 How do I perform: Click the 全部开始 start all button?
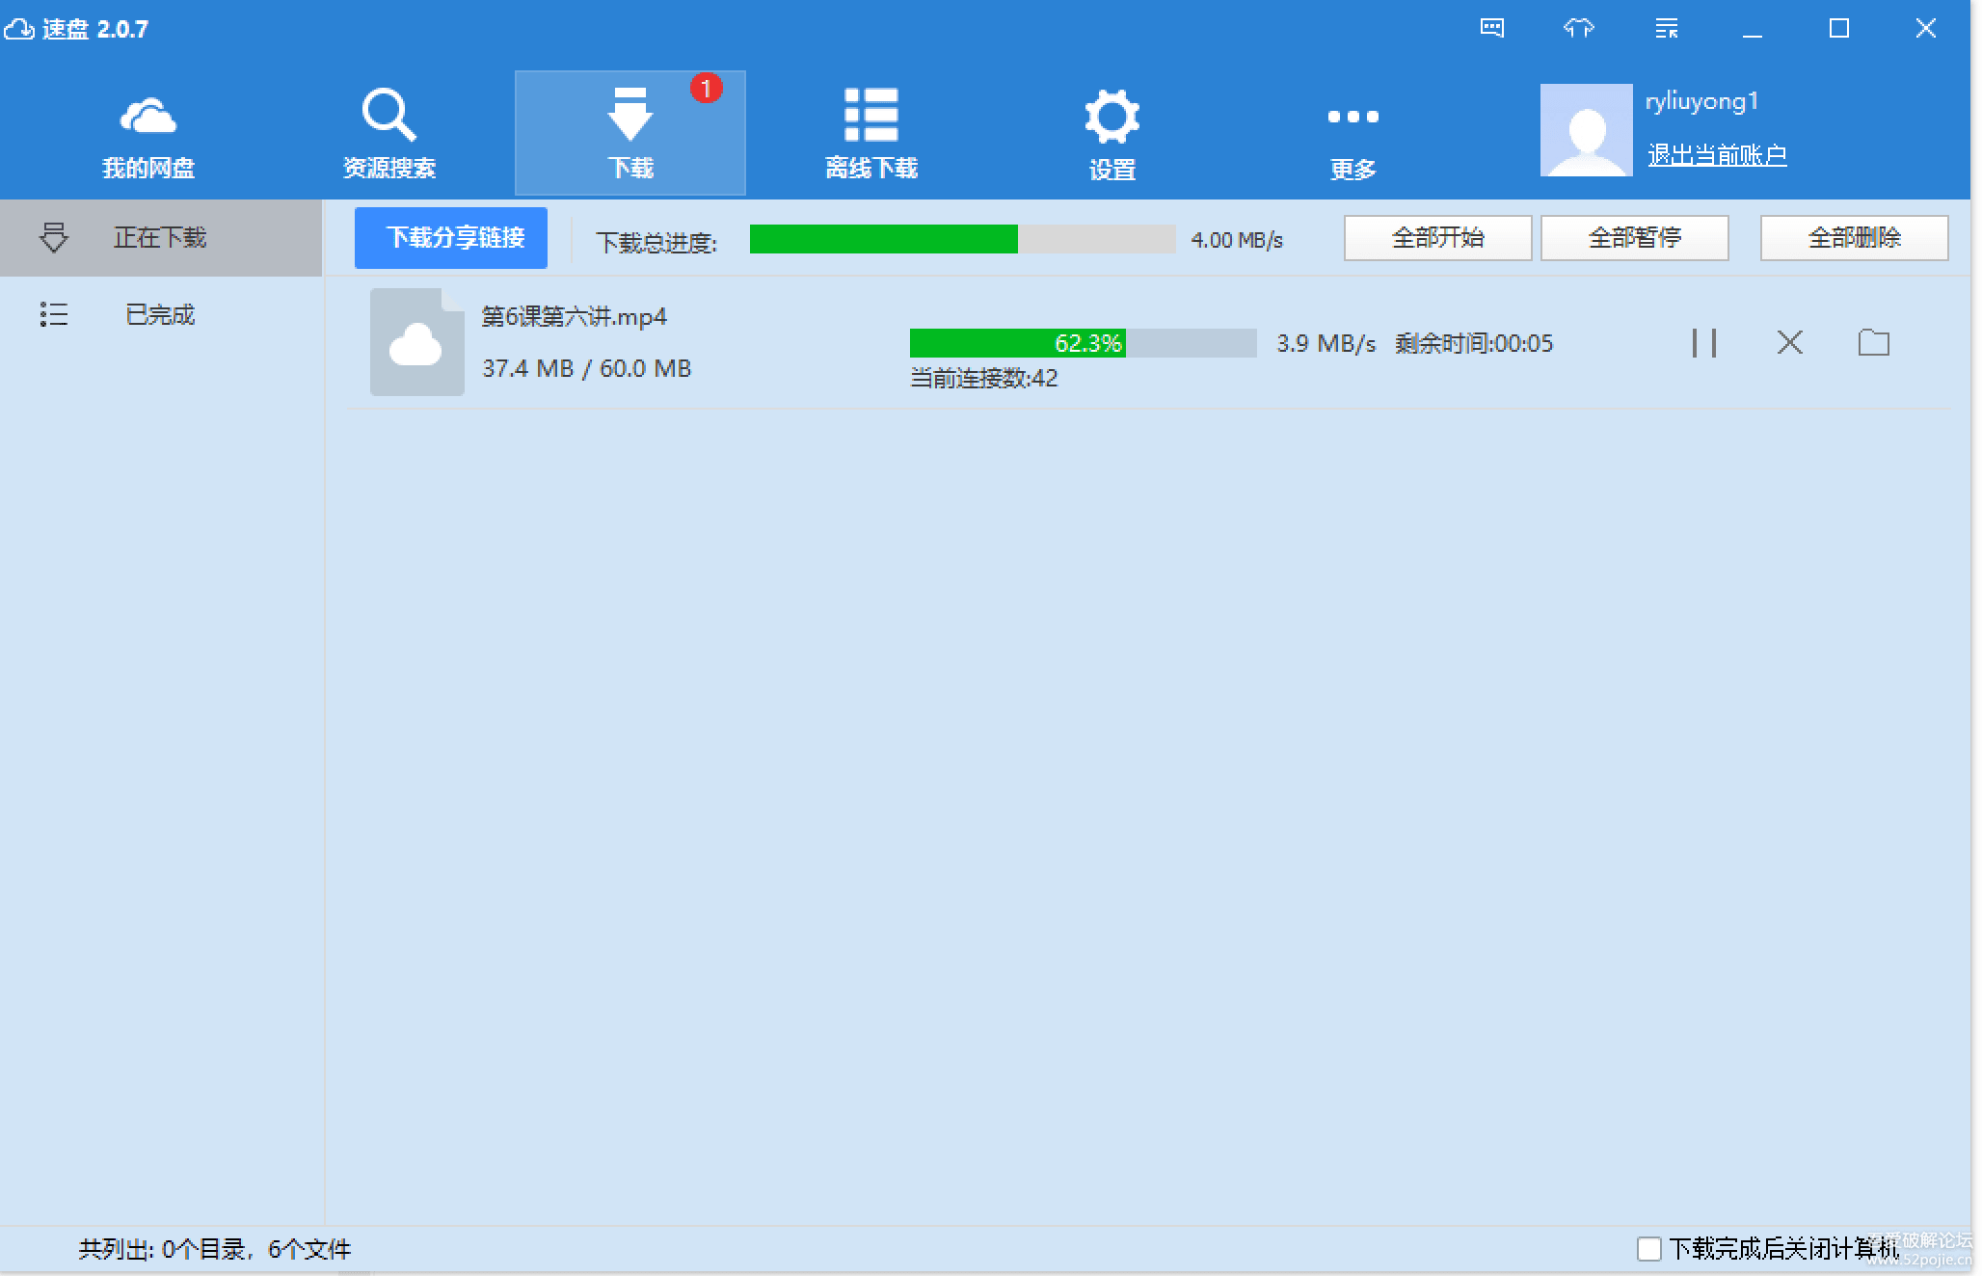[x=1437, y=238]
